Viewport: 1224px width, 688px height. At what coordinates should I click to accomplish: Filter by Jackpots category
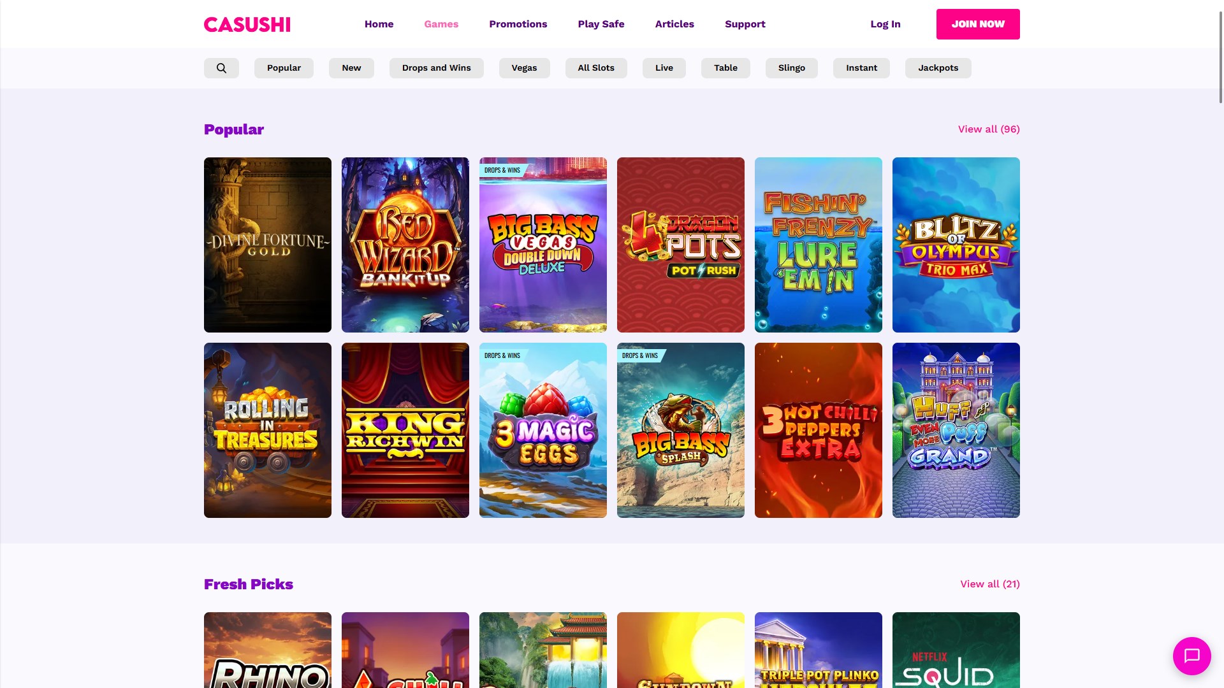[938, 68]
